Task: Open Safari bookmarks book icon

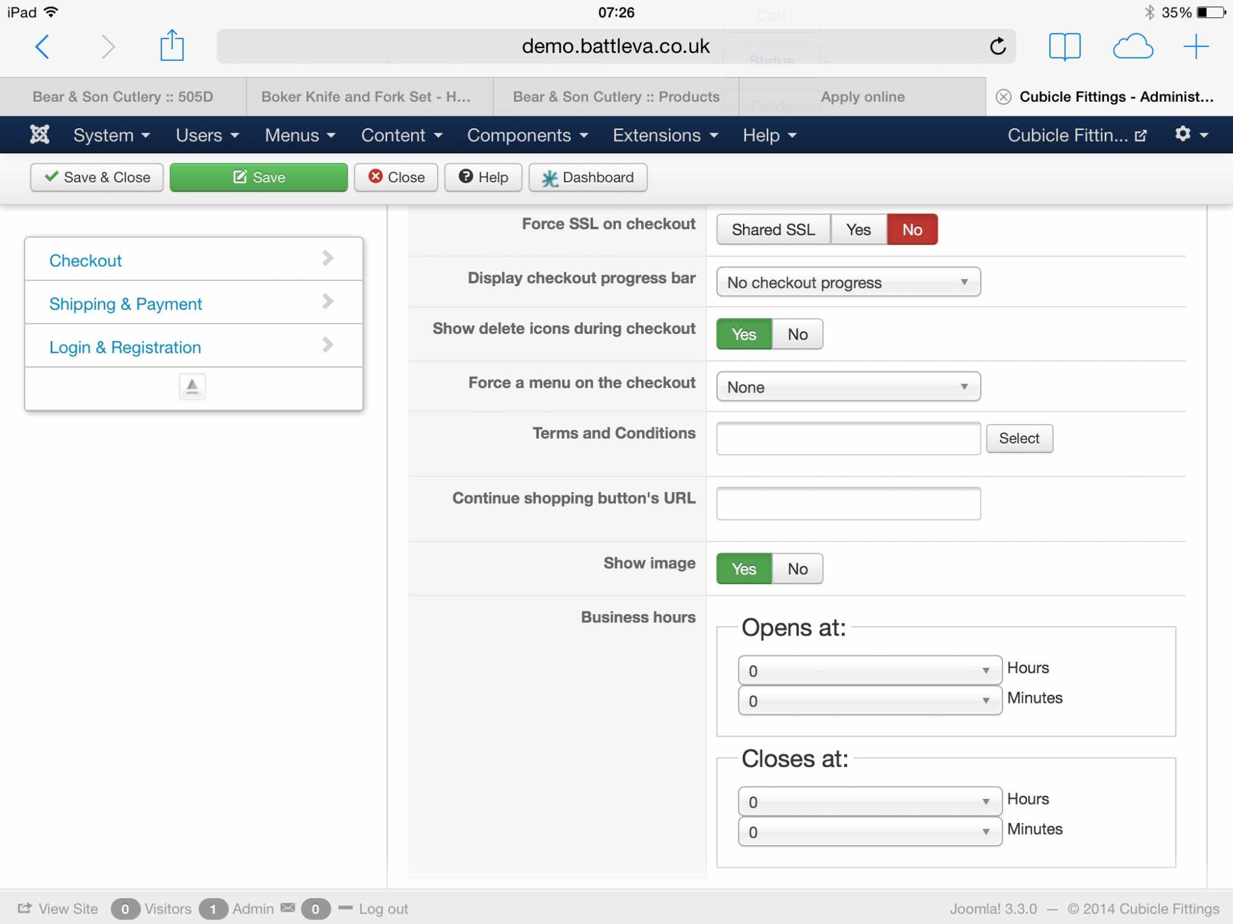Action: [x=1064, y=46]
